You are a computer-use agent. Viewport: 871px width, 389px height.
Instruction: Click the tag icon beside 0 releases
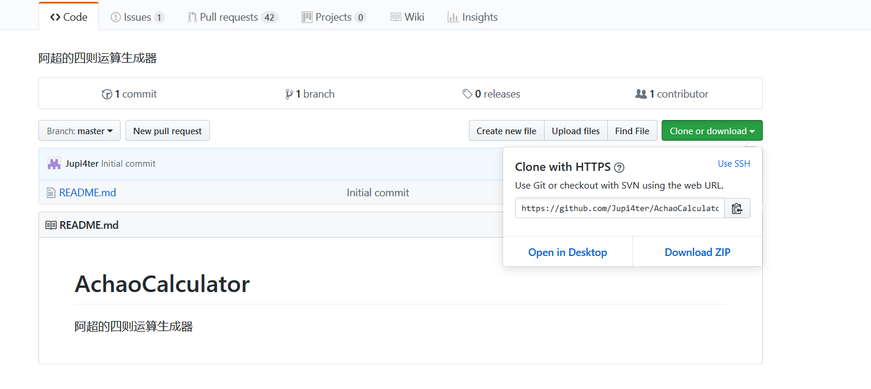pos(467,94)
